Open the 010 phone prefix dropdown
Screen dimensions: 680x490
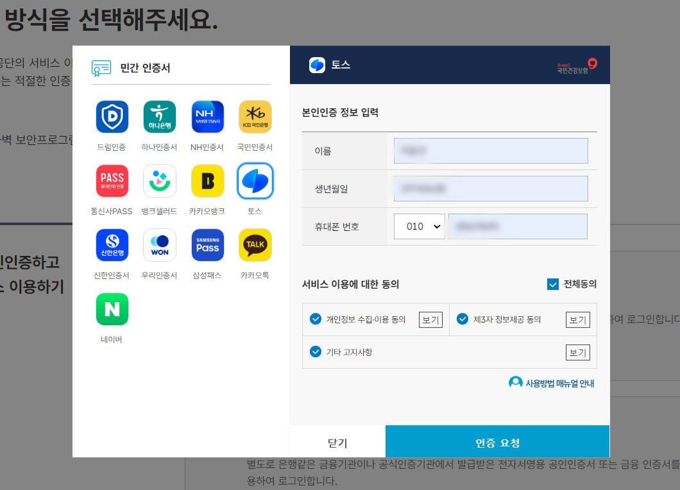click(420, 226)
